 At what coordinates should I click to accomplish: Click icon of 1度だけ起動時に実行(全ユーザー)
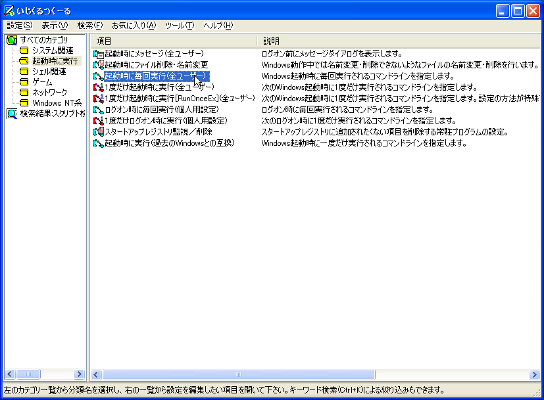coord(99,87)
